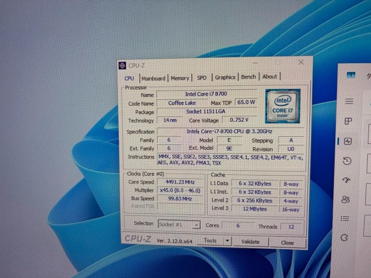Click the Level 2 '4-way' associativity value
Screen dimensions: 371x278
[x=291, y=201]
